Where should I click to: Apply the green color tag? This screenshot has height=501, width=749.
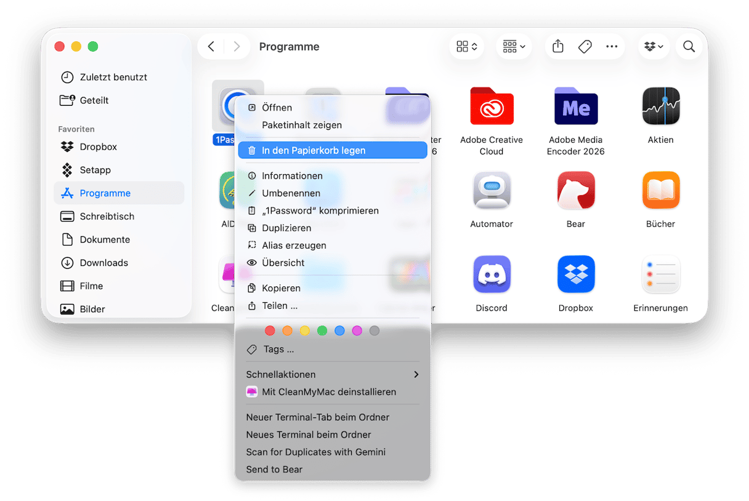[322, 331]
